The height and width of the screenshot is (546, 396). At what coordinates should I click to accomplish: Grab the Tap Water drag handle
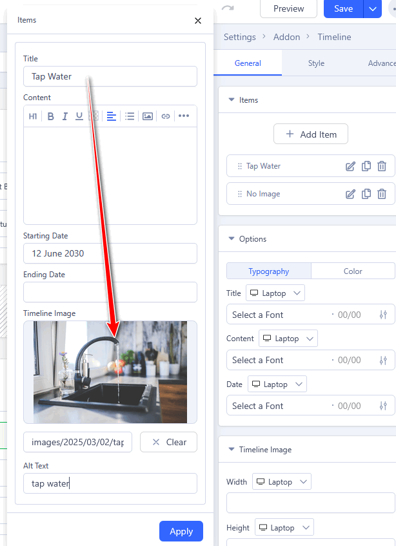tap(239, 166)
